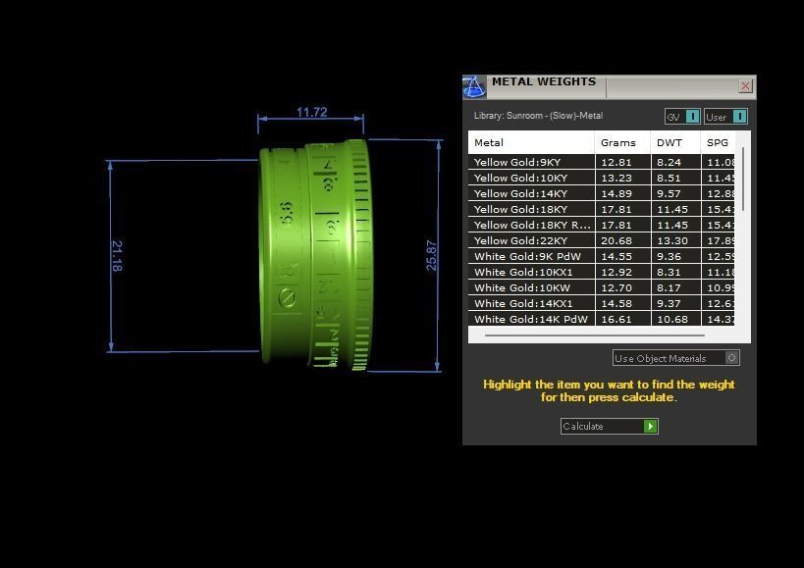
Task: Sort by Grams column header
Action: [622, 142]
